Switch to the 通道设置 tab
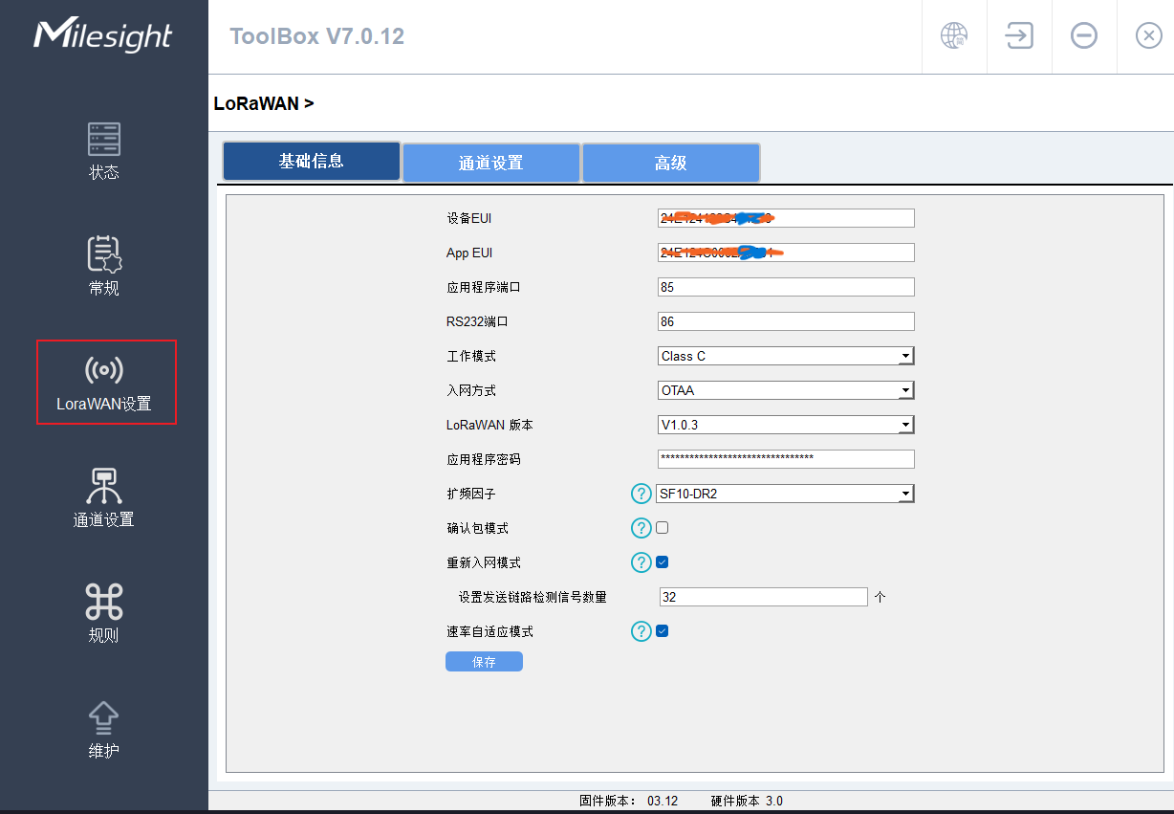 pos(491,163)
